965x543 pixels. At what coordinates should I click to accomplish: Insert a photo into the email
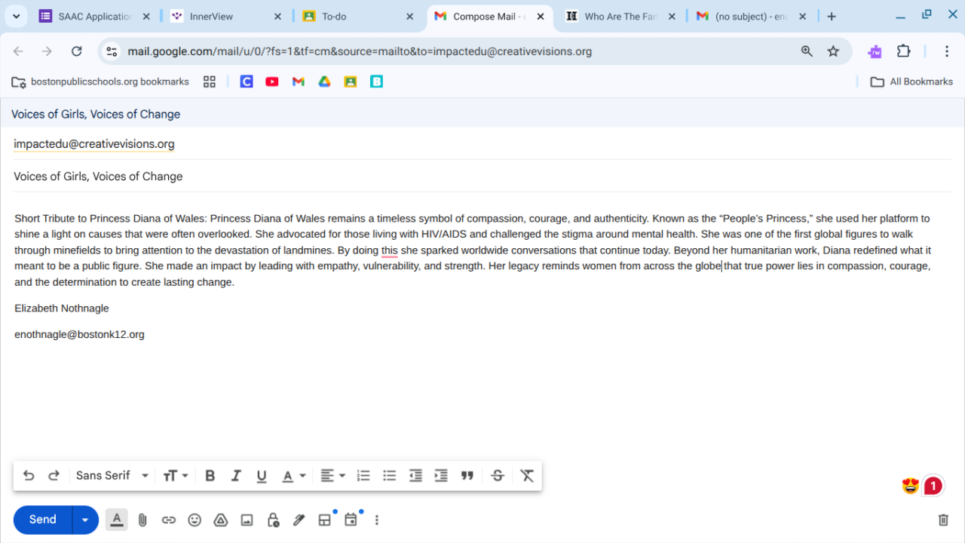(247, 520)
